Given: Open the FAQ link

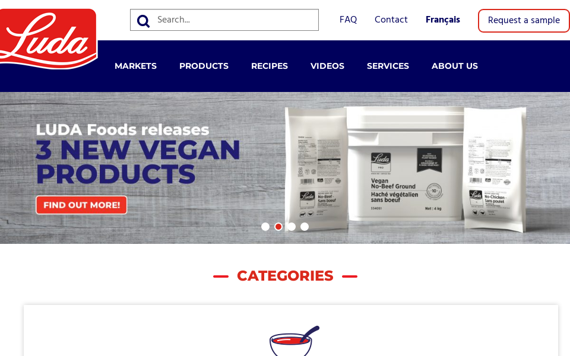Looking at the screenshot, I should click(x=348, y=20).
